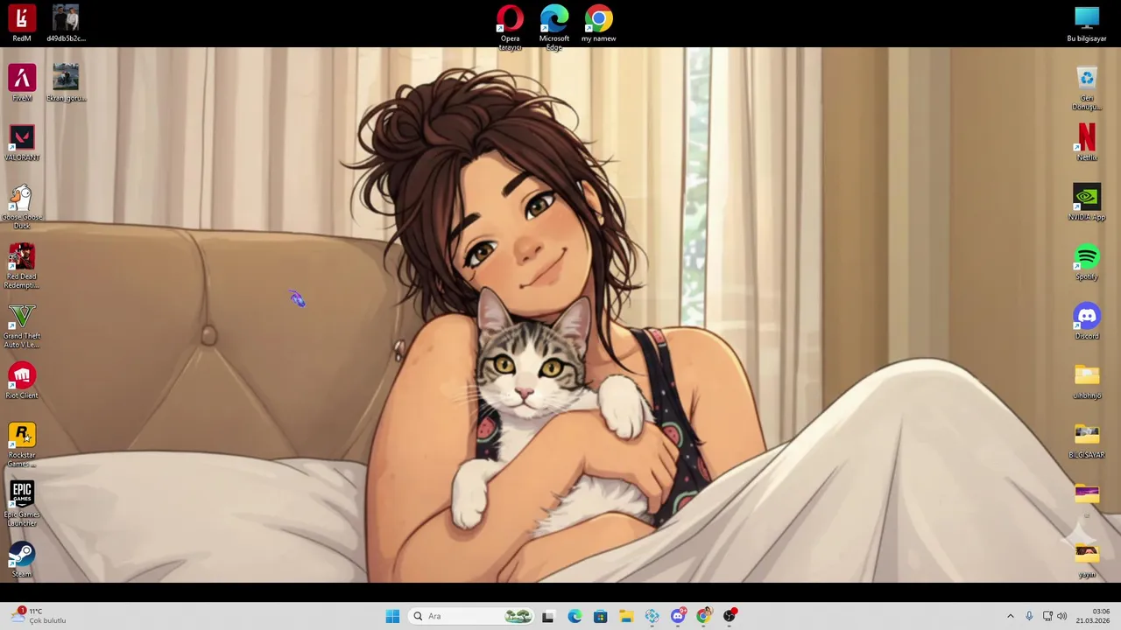Show hidden system tray icons
This screenshot has width=1121, height=630.
click(x=1010, y=616)
